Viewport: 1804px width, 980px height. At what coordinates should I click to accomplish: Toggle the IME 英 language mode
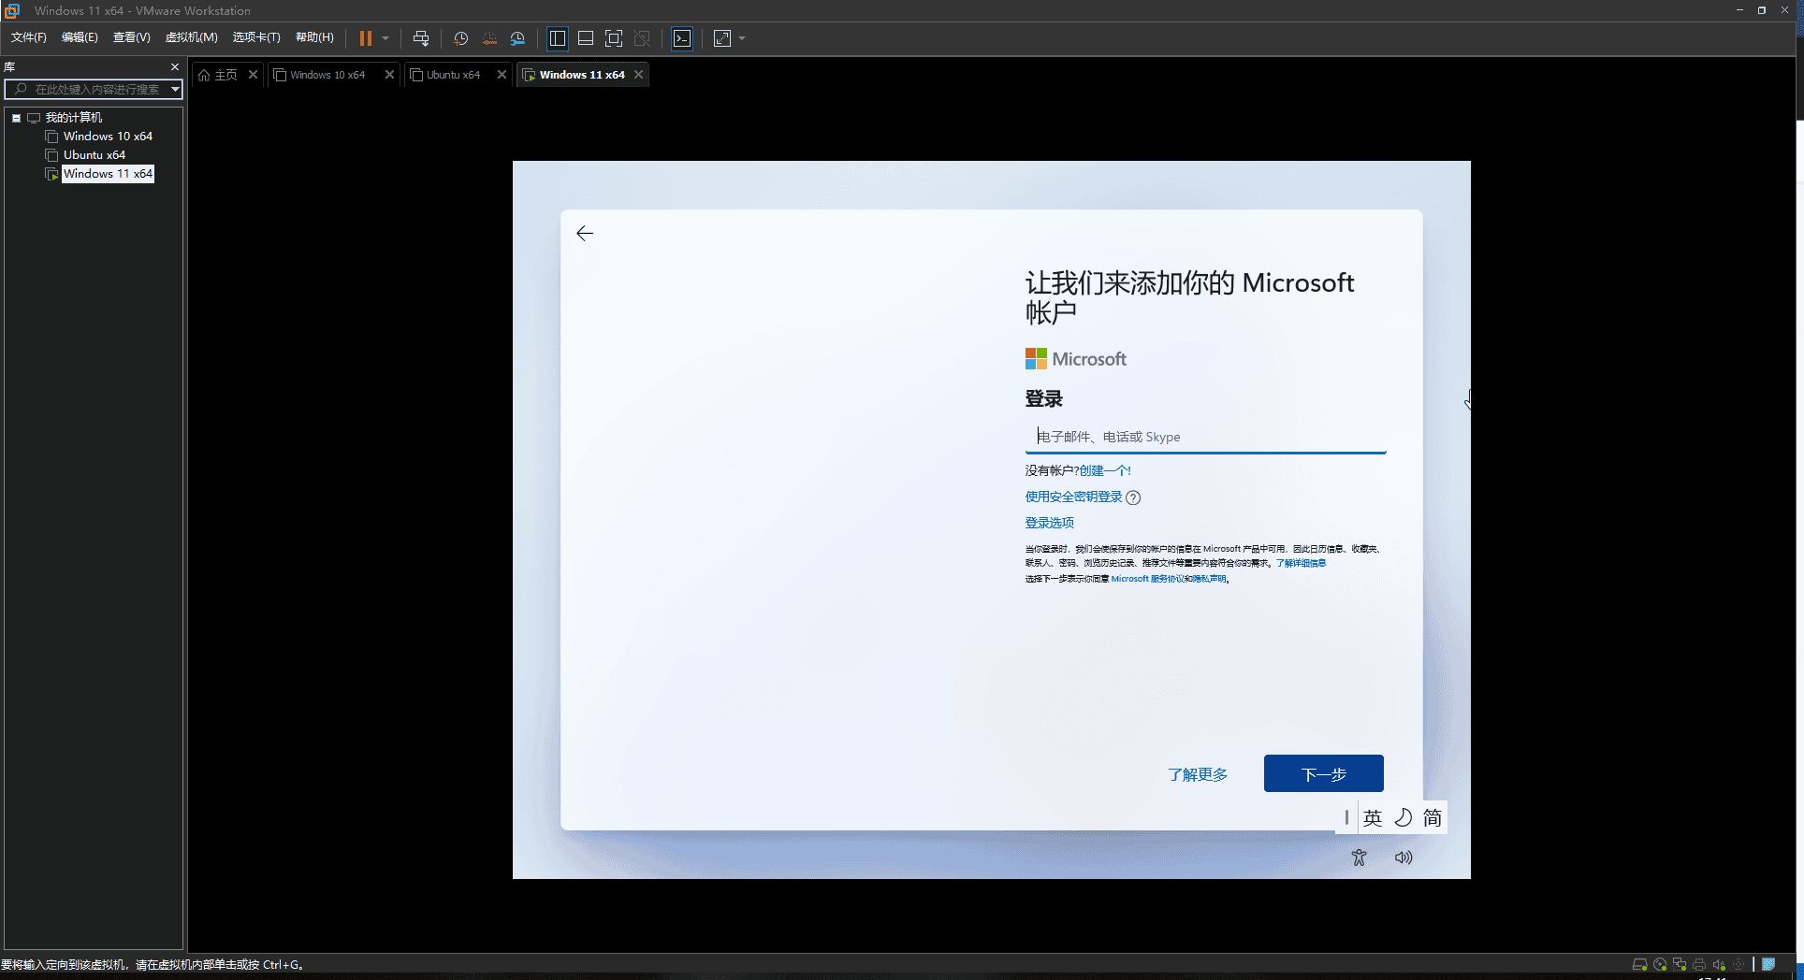coord(1373,818)
